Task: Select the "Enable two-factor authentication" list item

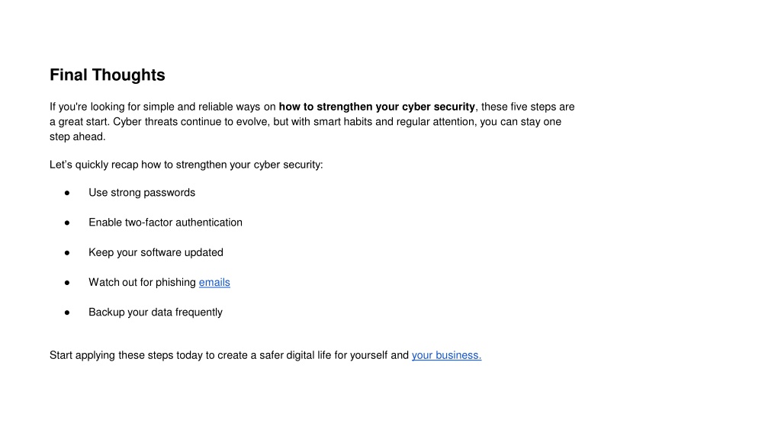Action: click(166, 223)
